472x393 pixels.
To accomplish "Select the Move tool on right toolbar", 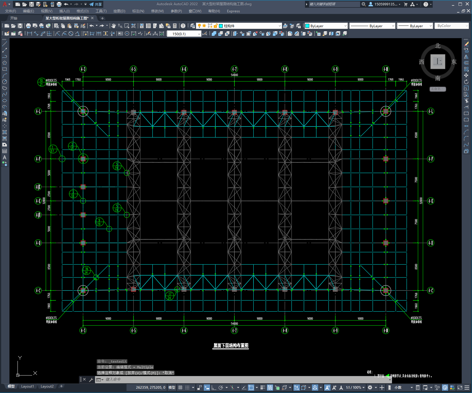I will 466,75.
